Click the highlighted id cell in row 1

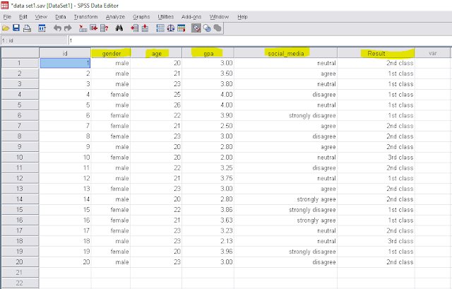coord(65,63)
